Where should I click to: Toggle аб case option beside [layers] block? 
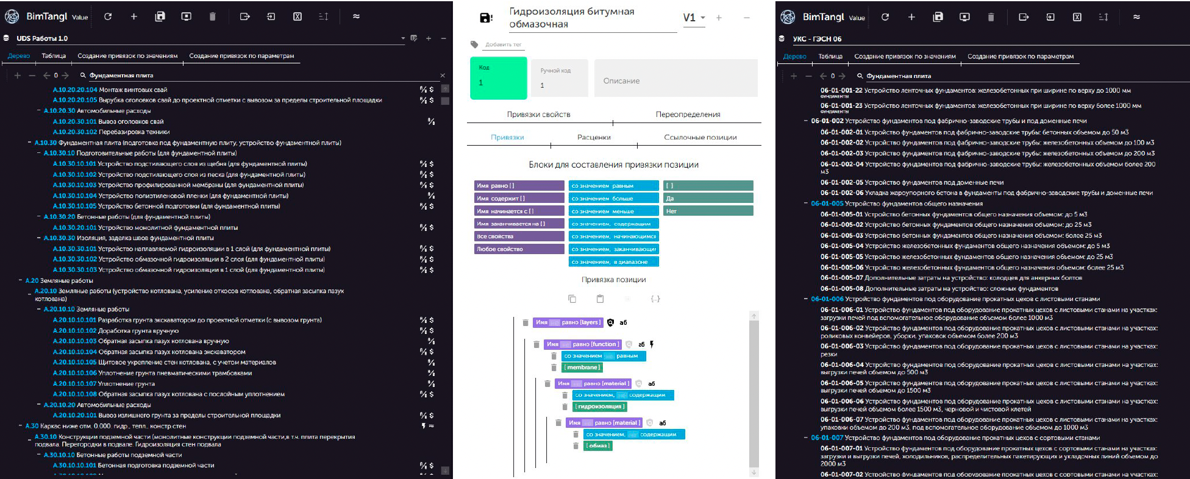pos(623,322)
